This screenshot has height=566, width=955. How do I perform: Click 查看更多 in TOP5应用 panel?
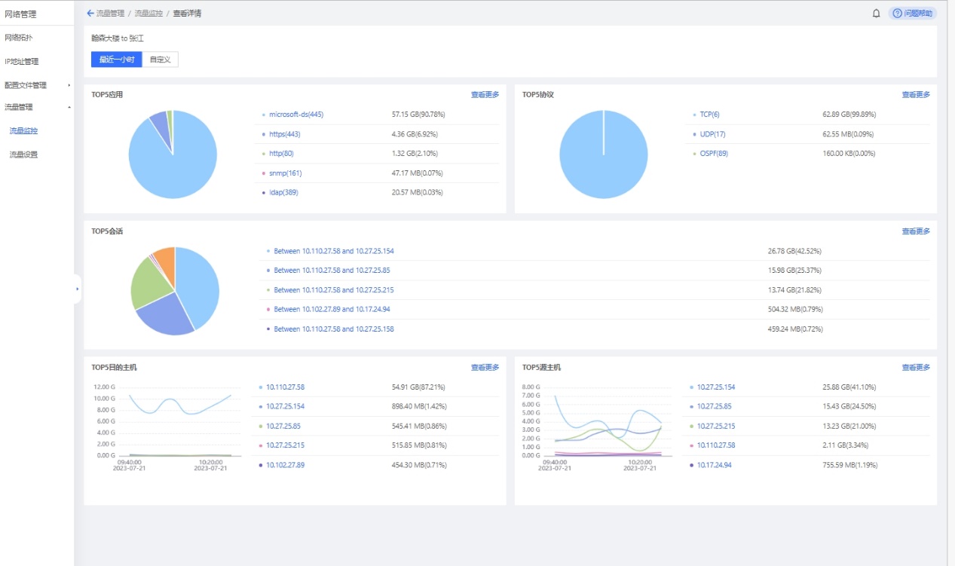pyautogui.click(x=485, y=94)
